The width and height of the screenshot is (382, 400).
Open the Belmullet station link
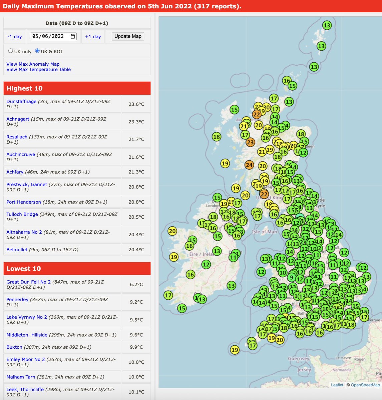[x=17, y=250]
